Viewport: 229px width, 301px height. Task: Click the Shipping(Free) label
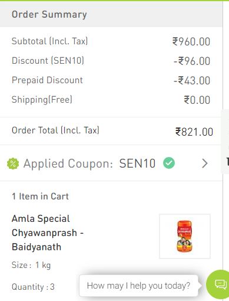click(x=42, y=99)
